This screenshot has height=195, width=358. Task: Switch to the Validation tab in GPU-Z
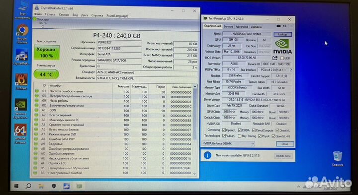pyautogui.click(x=256, y=27)
